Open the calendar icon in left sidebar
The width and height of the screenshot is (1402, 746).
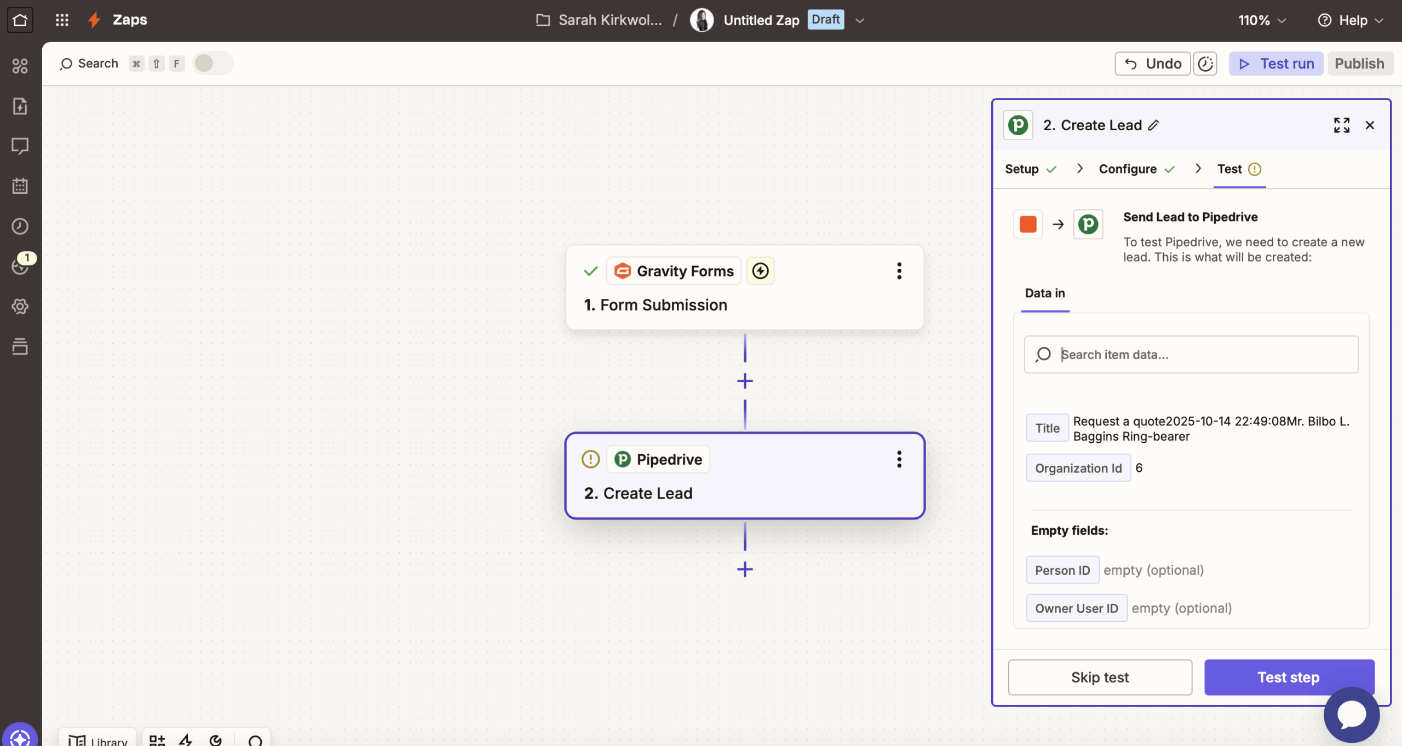[20, 186]
